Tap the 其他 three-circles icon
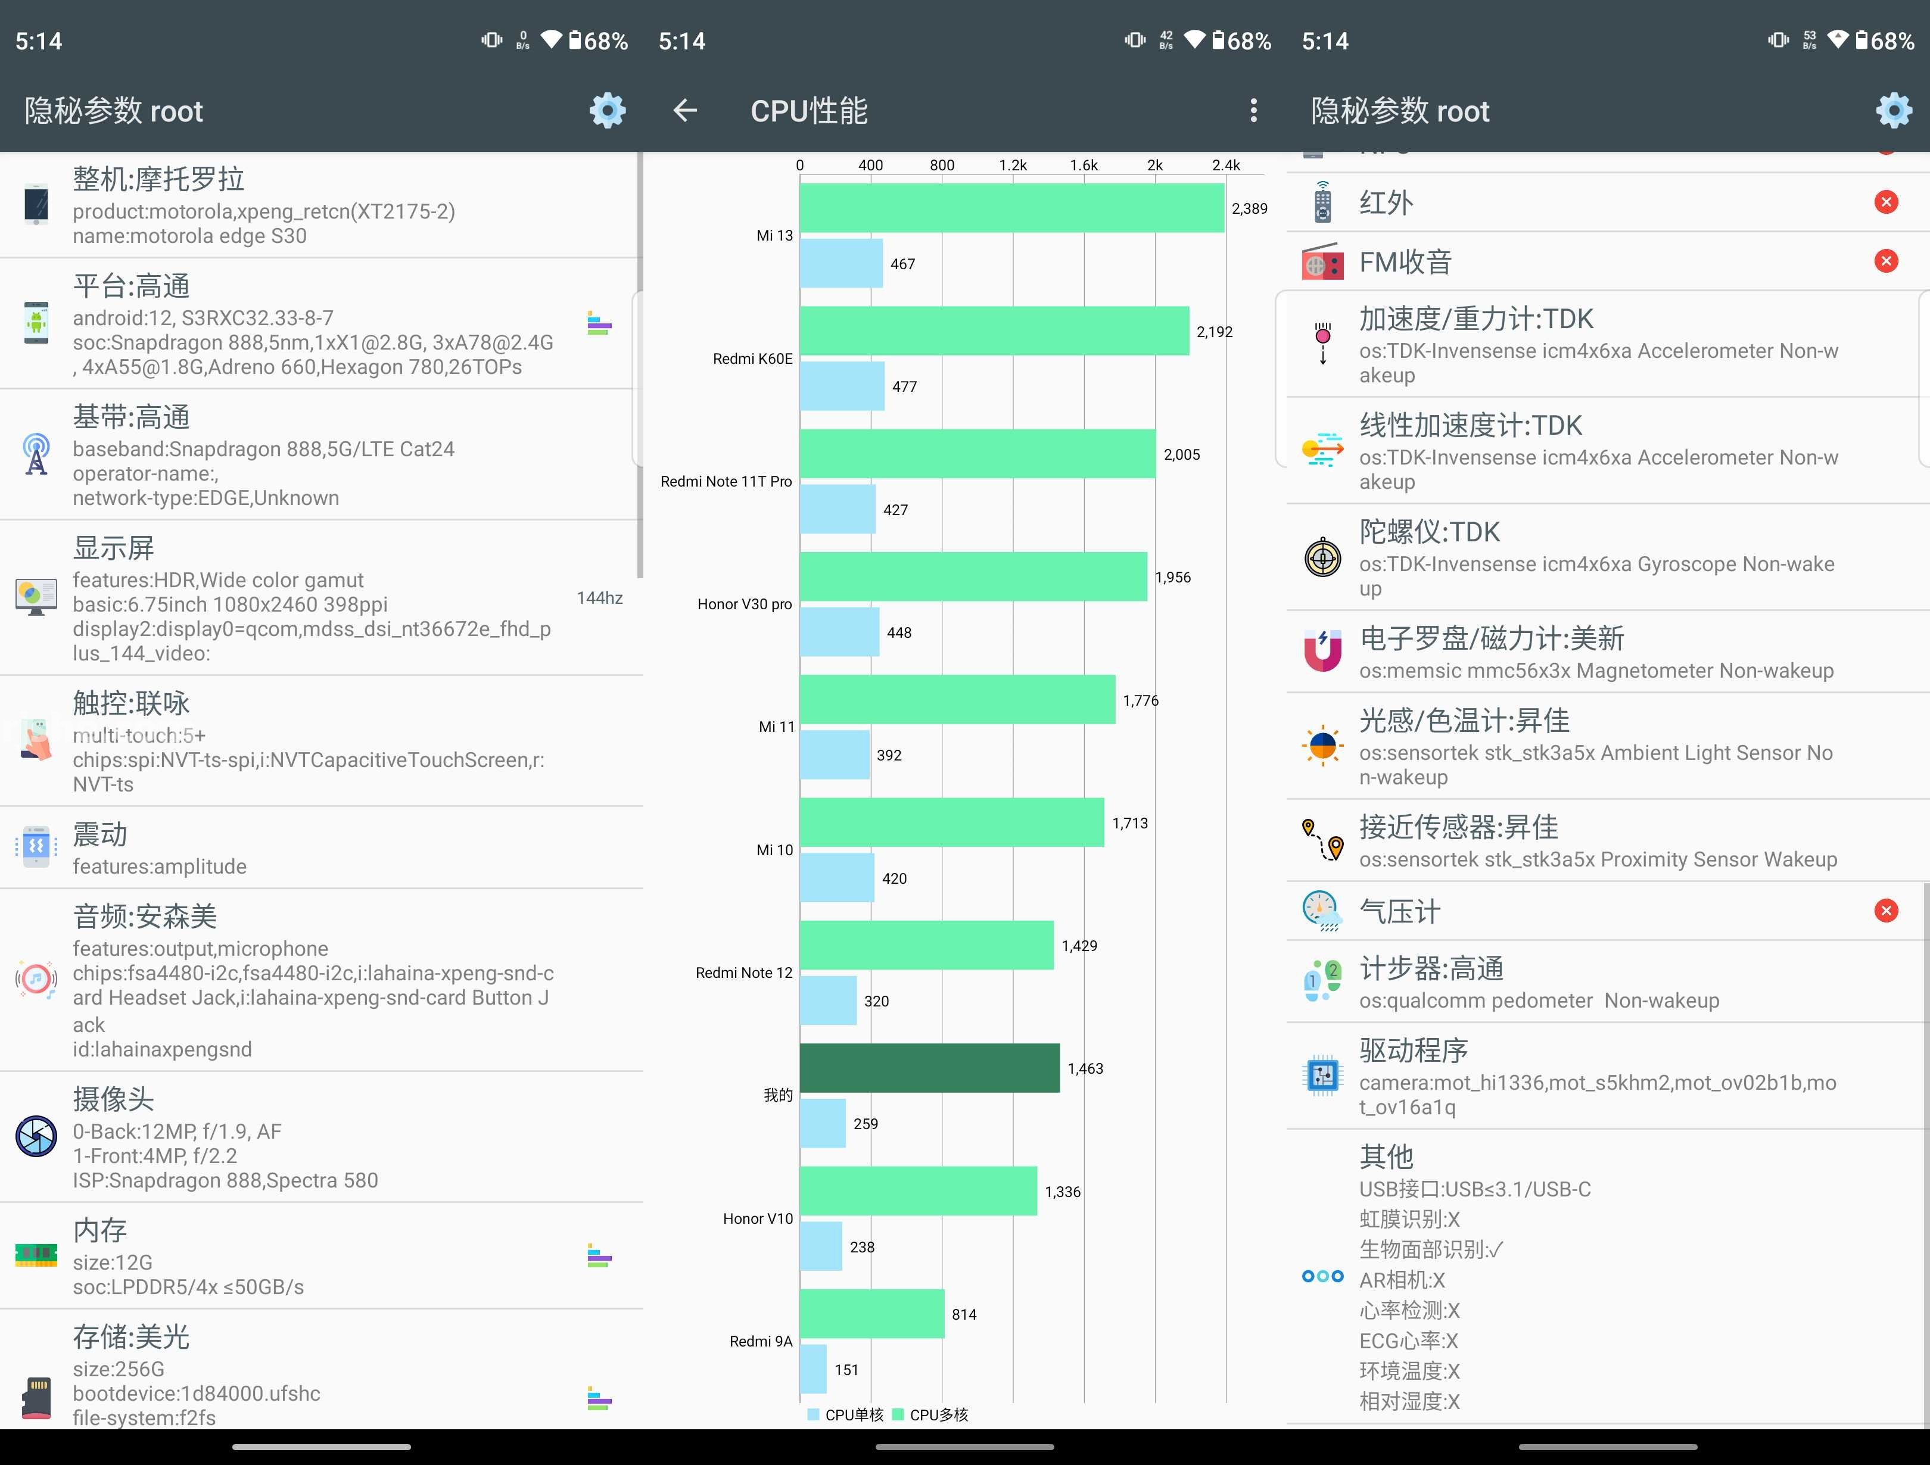Image resolution: width=1930 pixels, height=1465 pixels. click(x=1323, y=1276)
